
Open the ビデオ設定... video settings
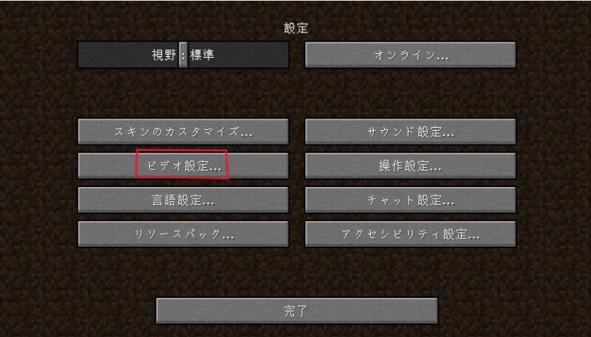tap(183, 166)
